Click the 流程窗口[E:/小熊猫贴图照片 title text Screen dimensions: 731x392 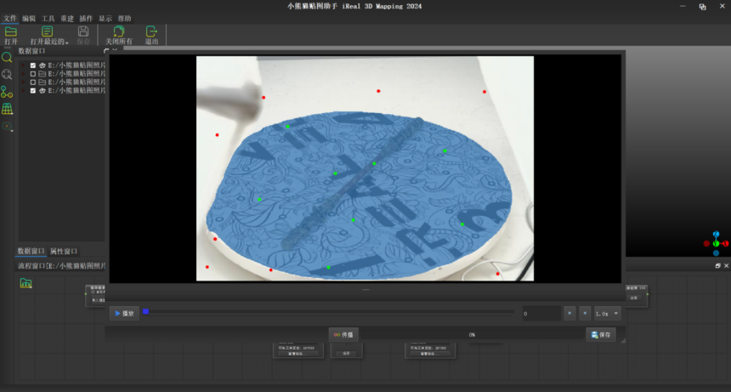click(x=61, y=265)
